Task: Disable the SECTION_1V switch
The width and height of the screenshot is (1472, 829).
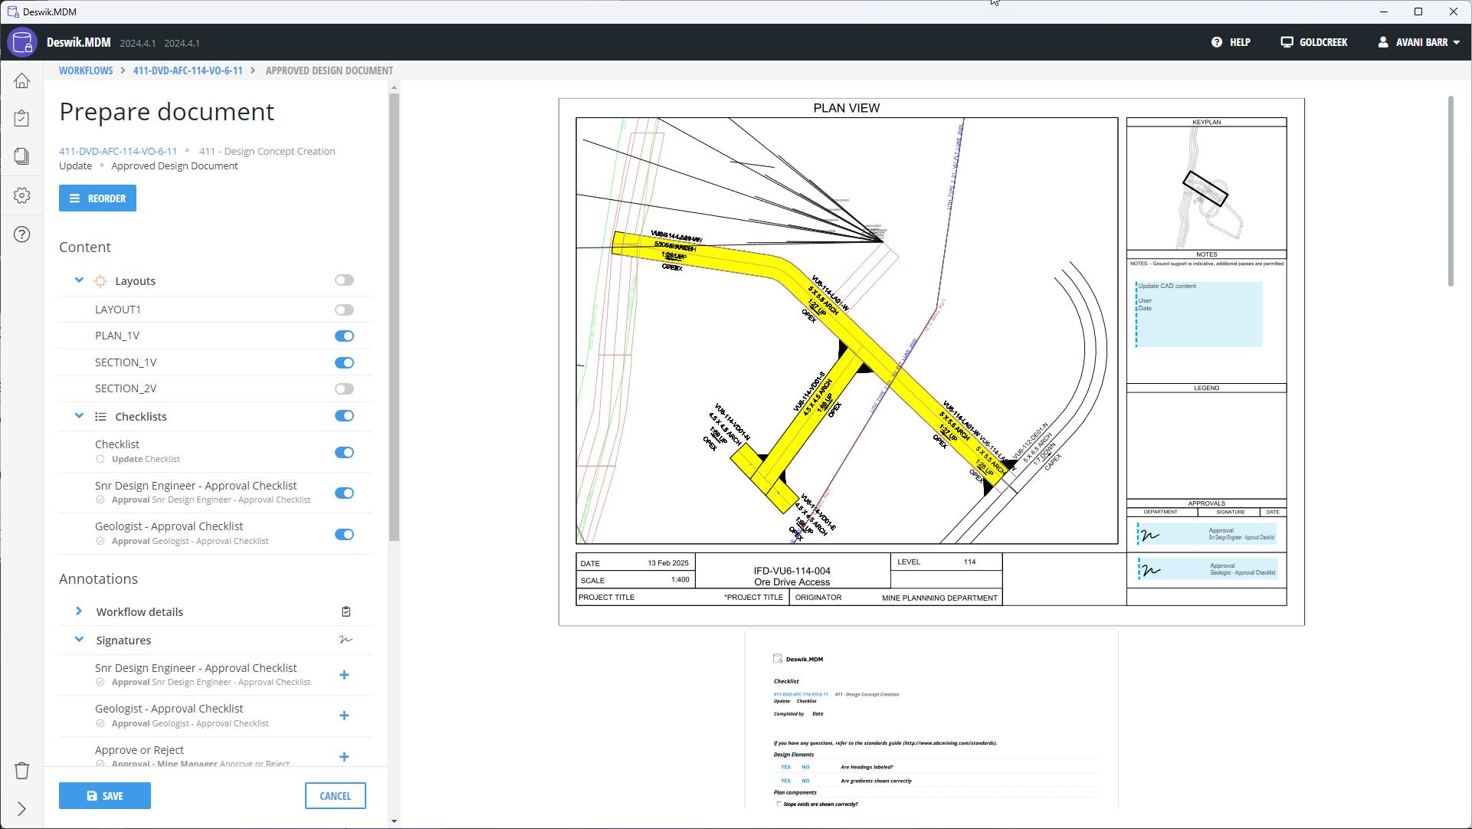Action: [x=344, y=363]
